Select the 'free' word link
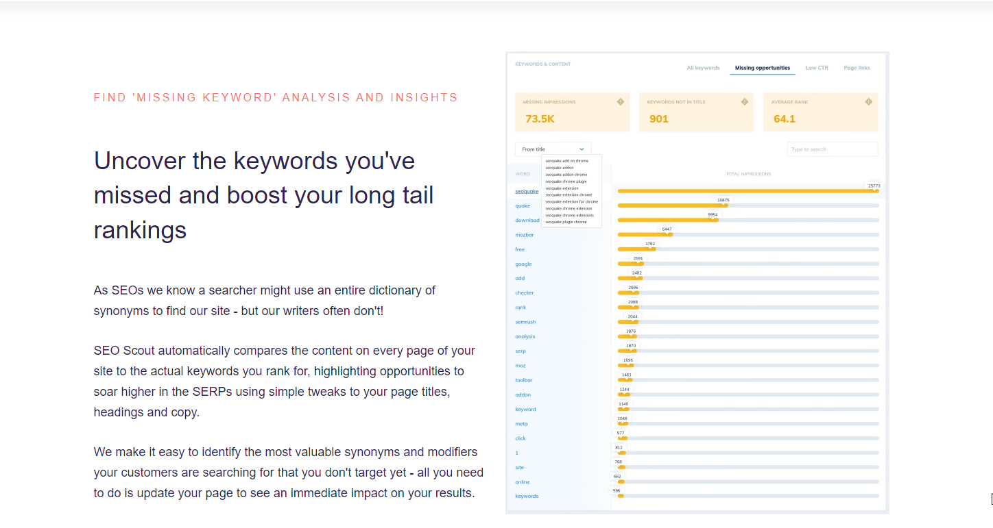This screenshot has width=993, height=528. click(x=520, y=249)
